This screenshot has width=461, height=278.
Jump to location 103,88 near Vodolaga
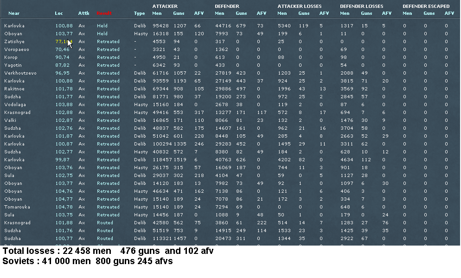click(64, 105)
